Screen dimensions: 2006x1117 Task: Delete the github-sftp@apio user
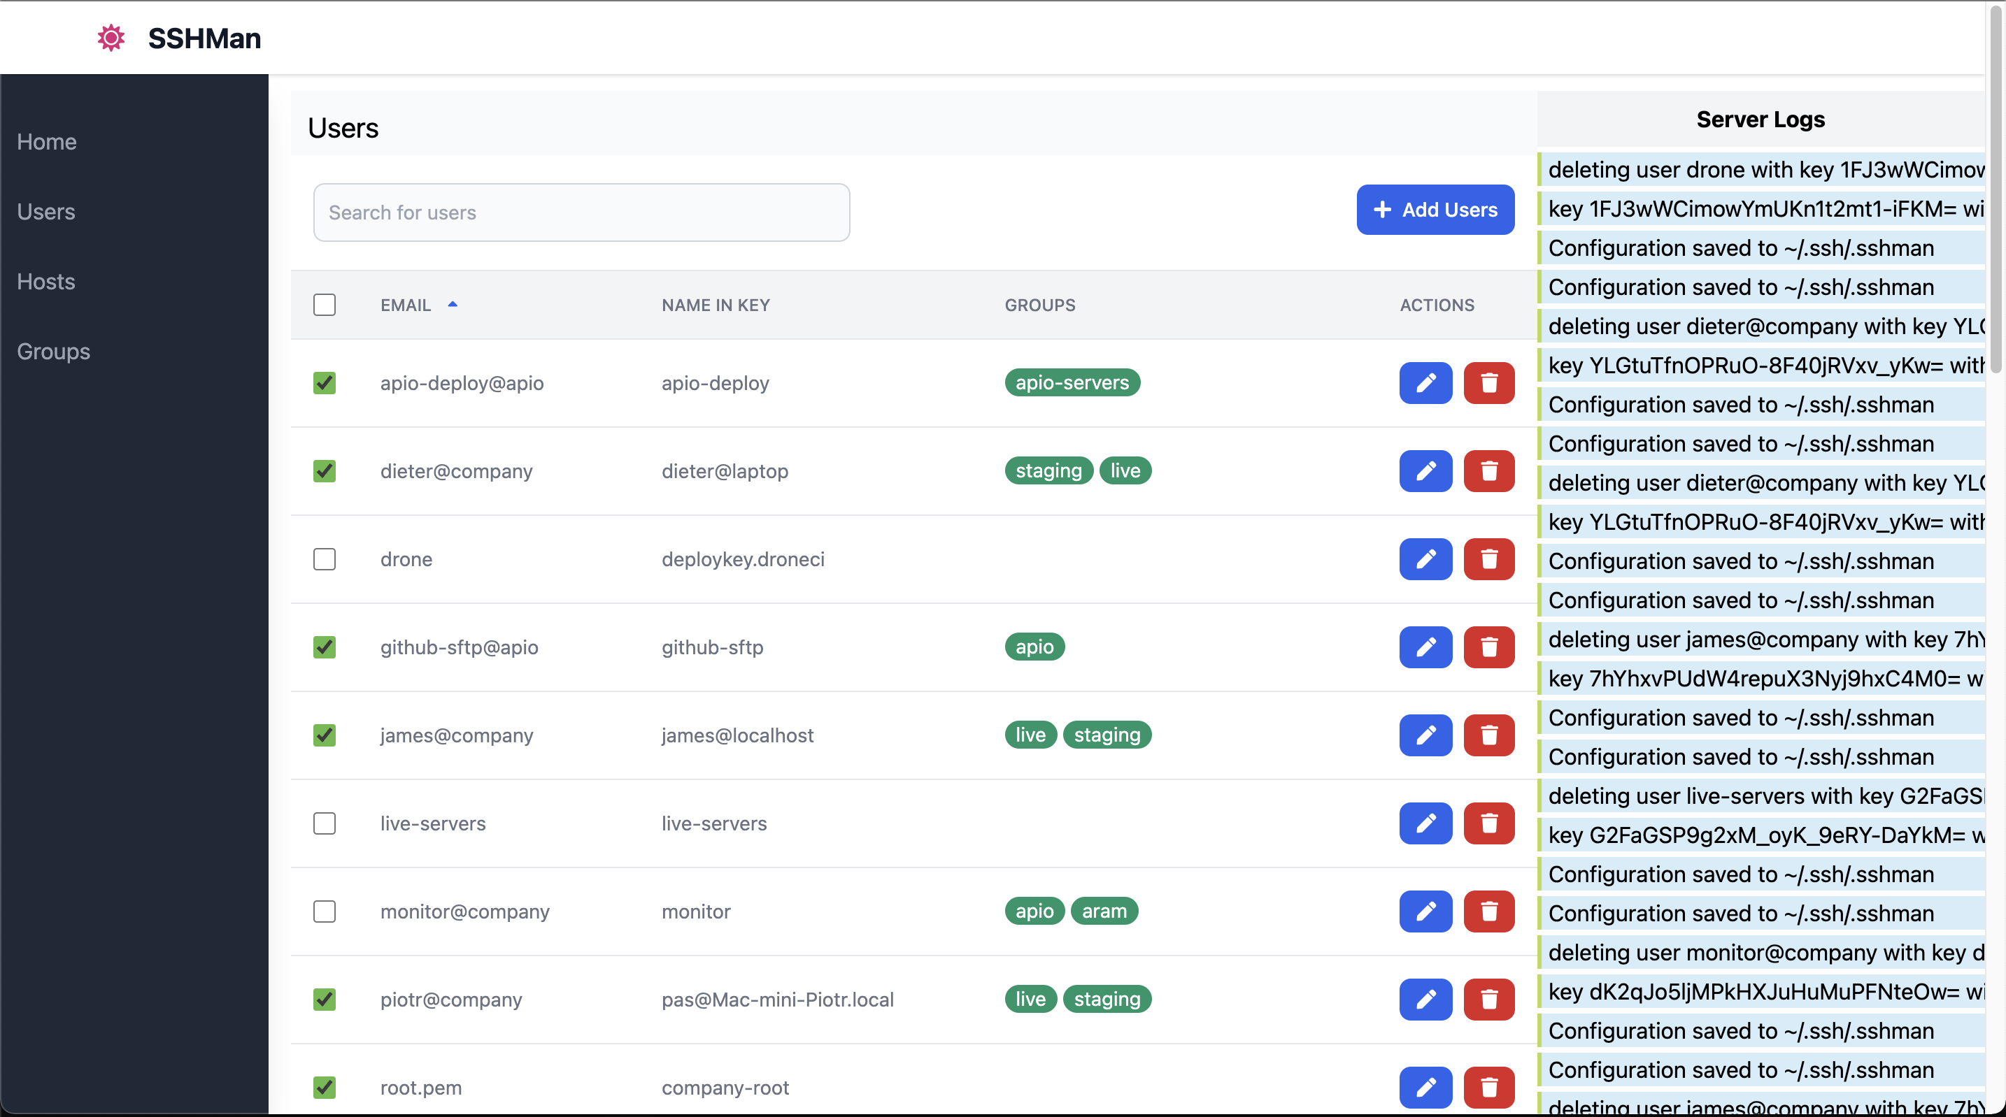pyautogui.click(x=1488, y=647)
